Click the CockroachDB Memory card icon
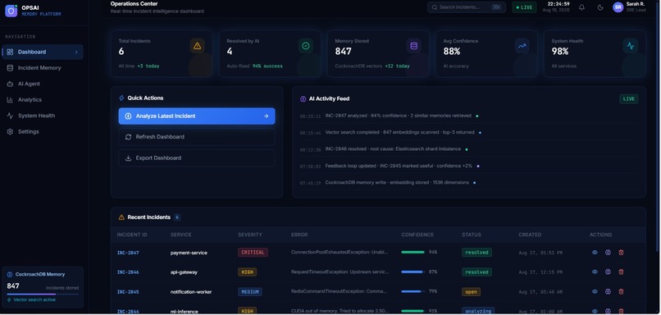 pyautogui.click(x=10, y=274)
